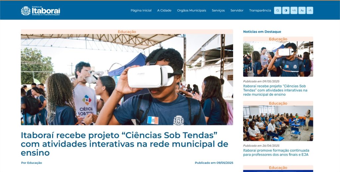Click the Por Educação author link
The image size is (340, 172).
click(32, 163)
